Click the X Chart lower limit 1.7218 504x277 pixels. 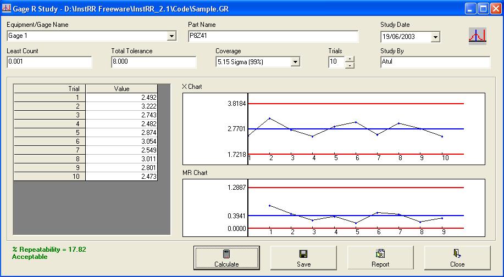(236, 155)
